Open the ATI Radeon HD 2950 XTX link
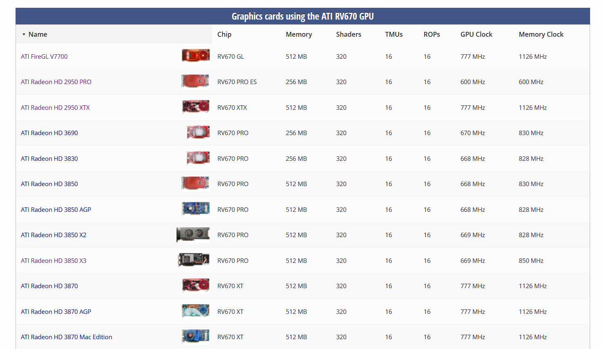 [x=55, y=108]
